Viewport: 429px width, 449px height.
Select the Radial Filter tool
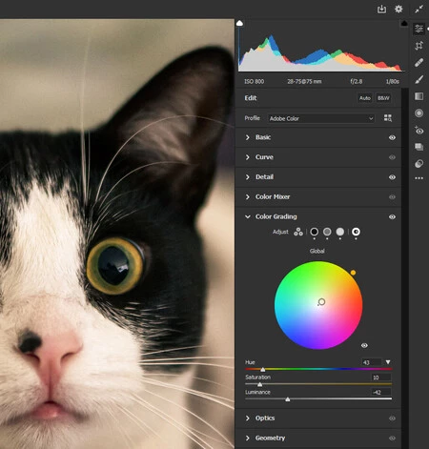coord(419,113)
